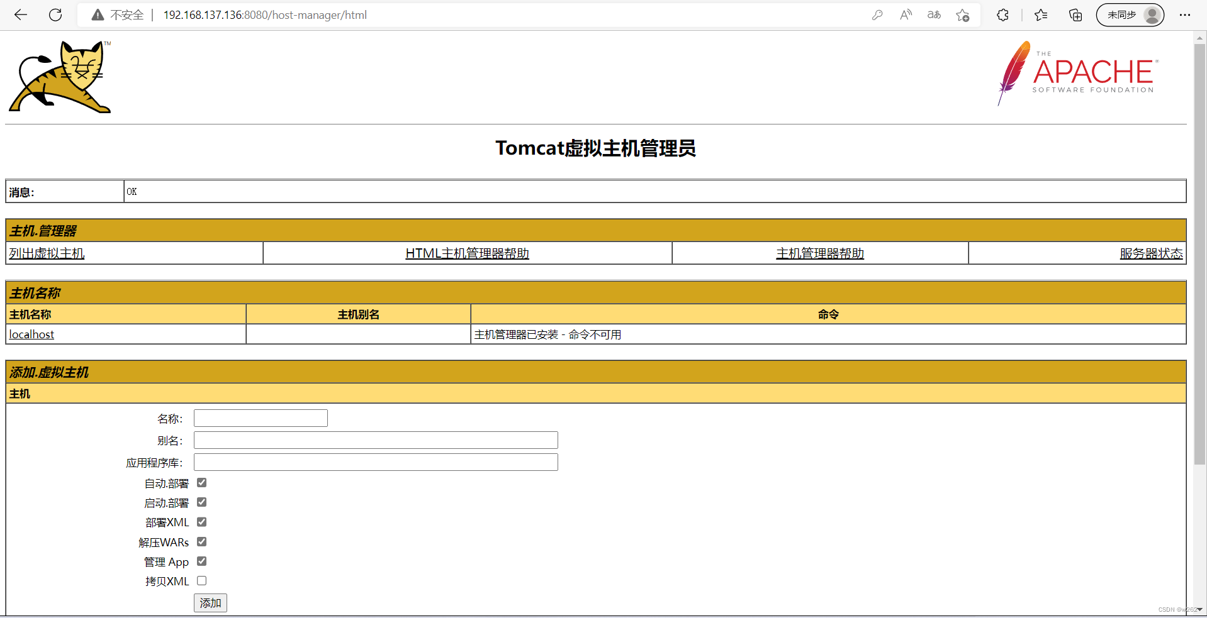The width and height of the screenshot is (1207, 618).
Task: Open the 主机管理器帮助 link
Action: (x=820, y=253)
